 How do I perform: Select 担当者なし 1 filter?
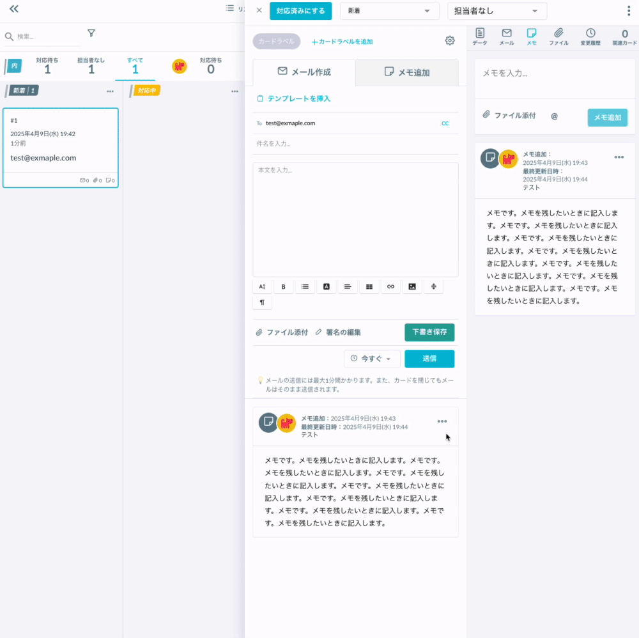pos(91,66)
